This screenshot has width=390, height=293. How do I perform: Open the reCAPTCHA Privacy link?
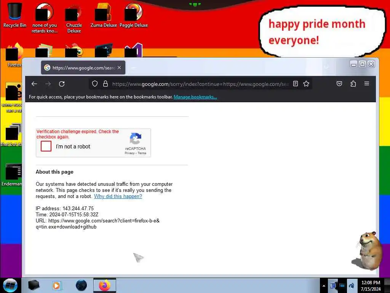(x=129, y=153)
